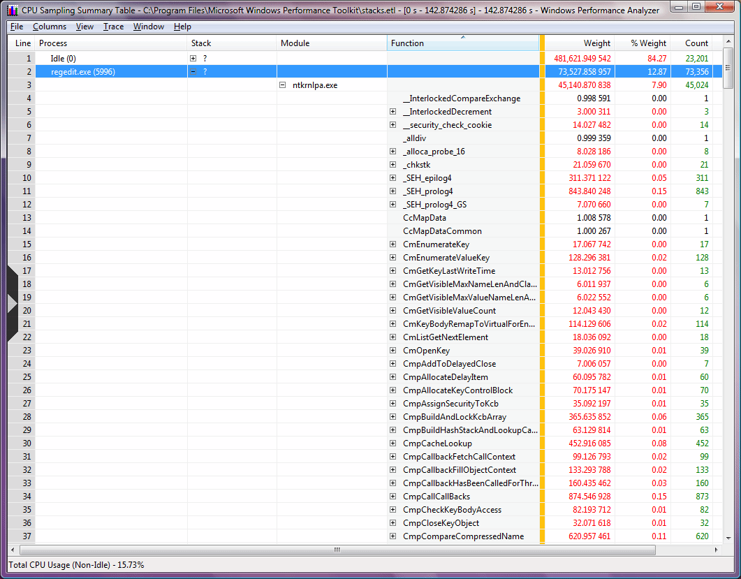The height and width of the screenshot is (579, 741).
Task: Select the _alldiv function entry
Action: click(x=414, y=138)
